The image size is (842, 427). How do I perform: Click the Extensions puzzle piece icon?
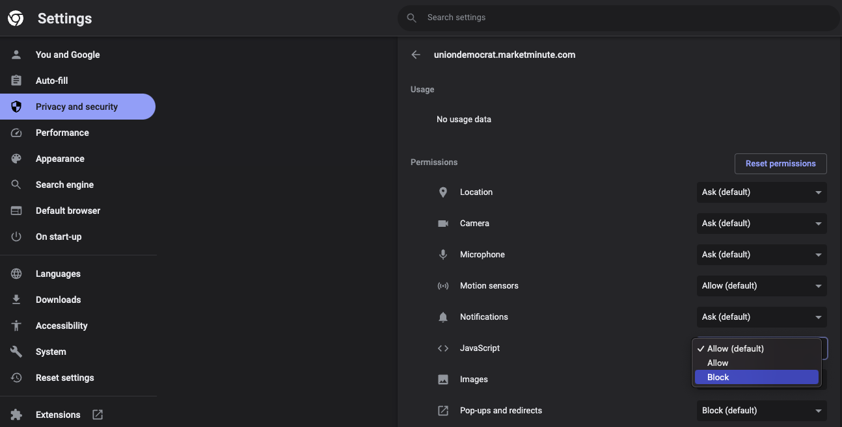tap(17, 415)
